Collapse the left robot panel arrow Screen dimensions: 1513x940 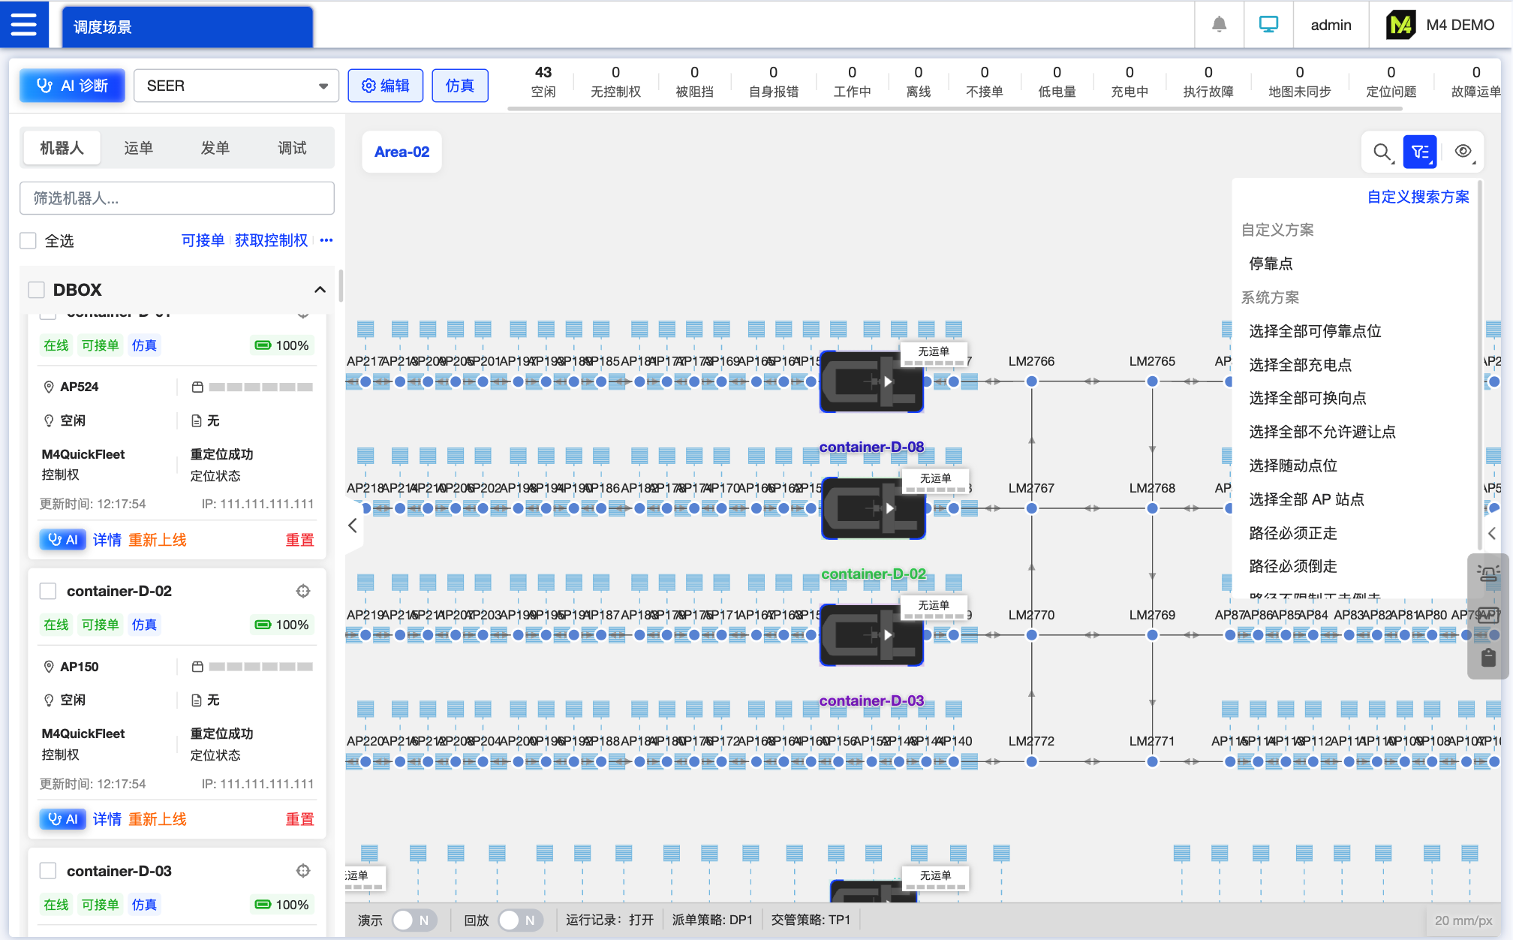[353, 526]
